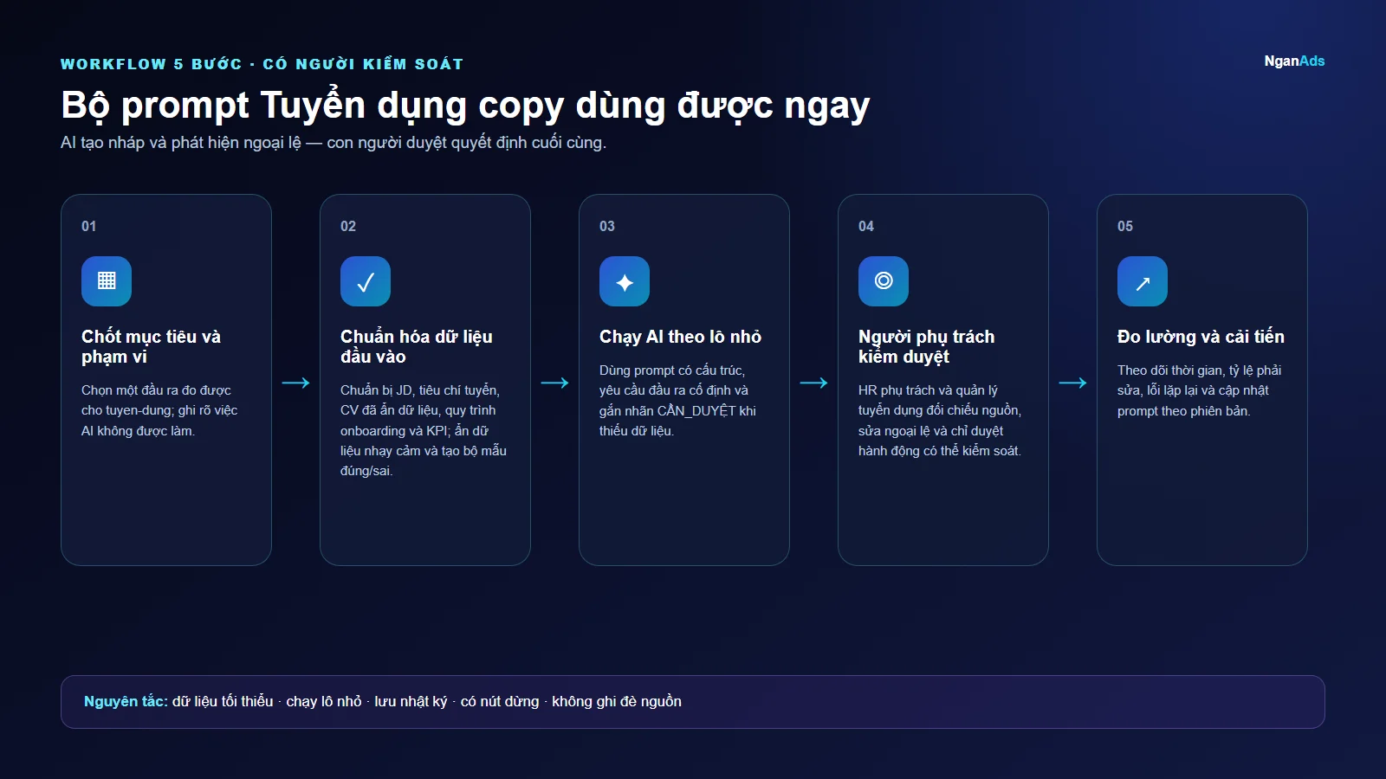Image resolution: width=1386 pixels, height=779 pixels.
Task: Click the step number 04 label
Action: (866, 226)
